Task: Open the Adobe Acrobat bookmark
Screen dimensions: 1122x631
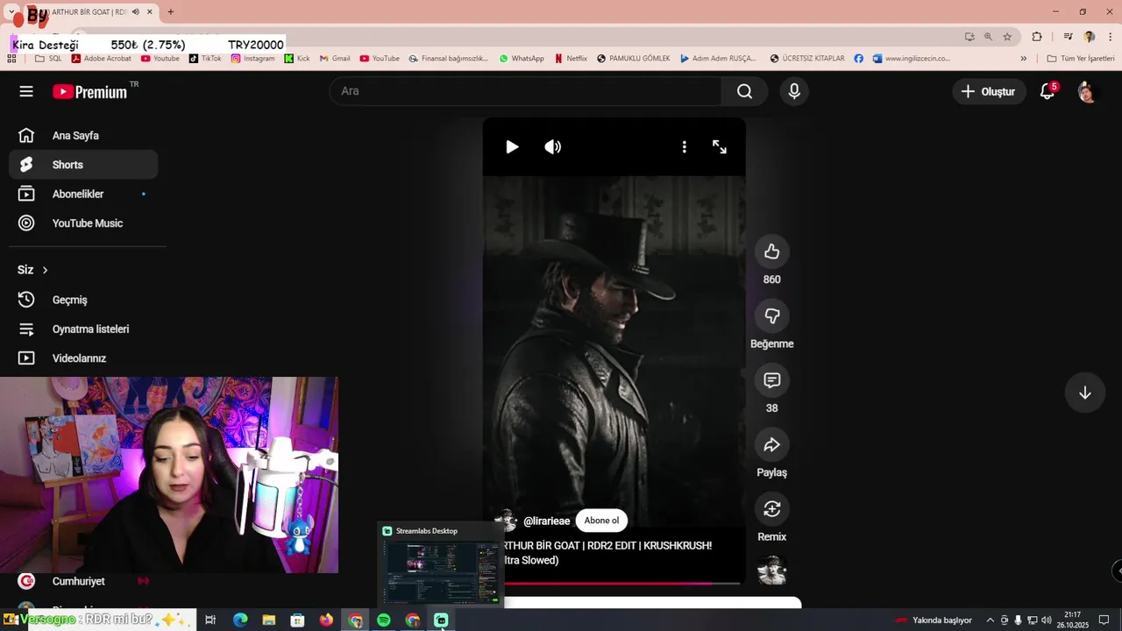Action: coord(101,59)
